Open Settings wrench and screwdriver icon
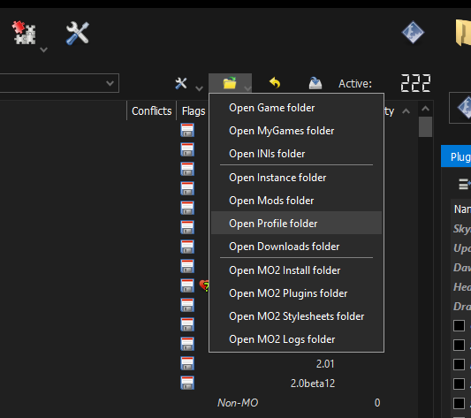 [x=78, y=33]
